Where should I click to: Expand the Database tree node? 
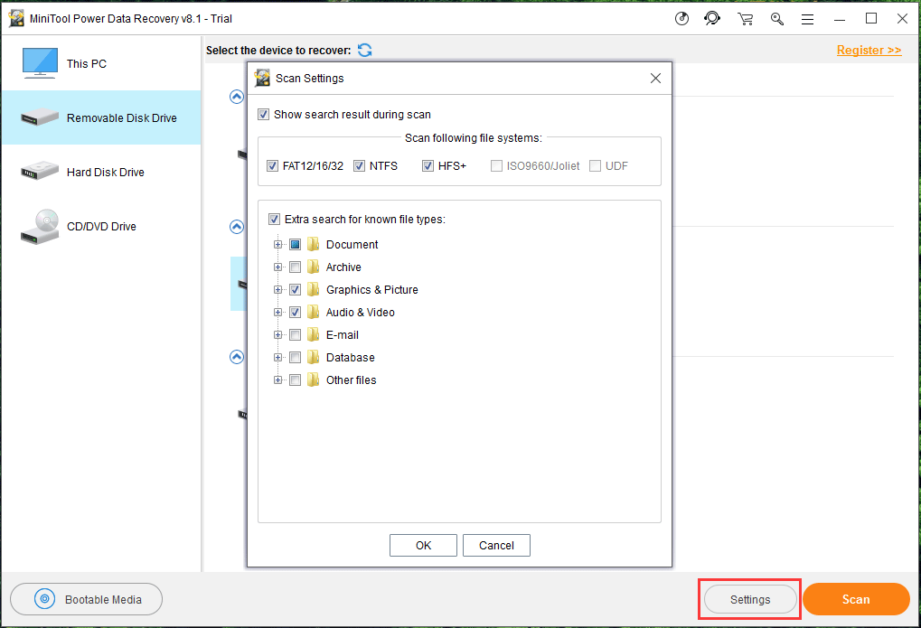[x=278, y=358]
